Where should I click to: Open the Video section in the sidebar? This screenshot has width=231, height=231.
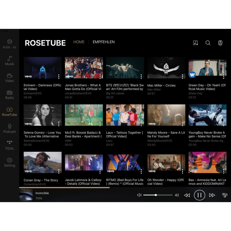click(10, 78)
